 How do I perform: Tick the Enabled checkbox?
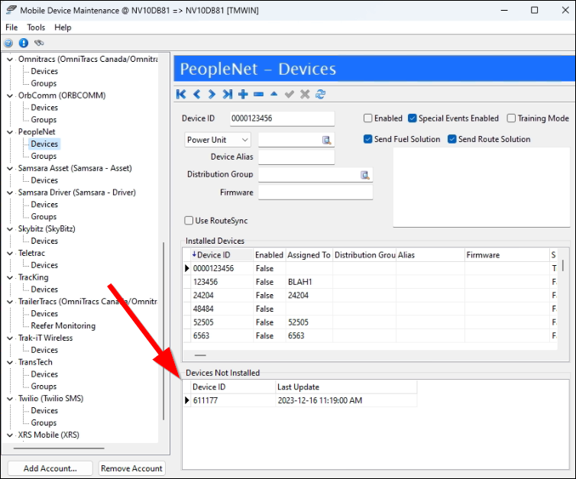368,118
